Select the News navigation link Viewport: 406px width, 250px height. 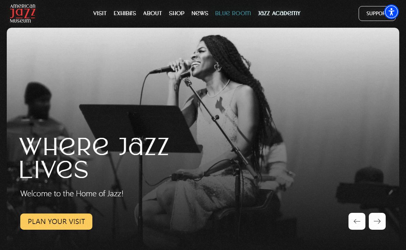(x=200, y=13)
